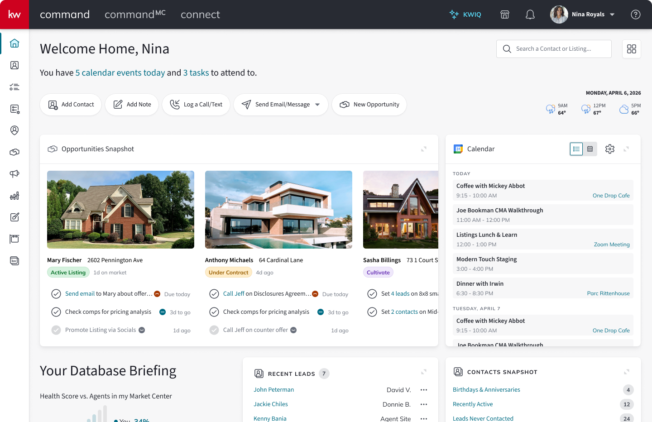Switch to connect tab
The height and width of the screenshot is (422, 652).
pyautogui.click(x=200, y=14)
